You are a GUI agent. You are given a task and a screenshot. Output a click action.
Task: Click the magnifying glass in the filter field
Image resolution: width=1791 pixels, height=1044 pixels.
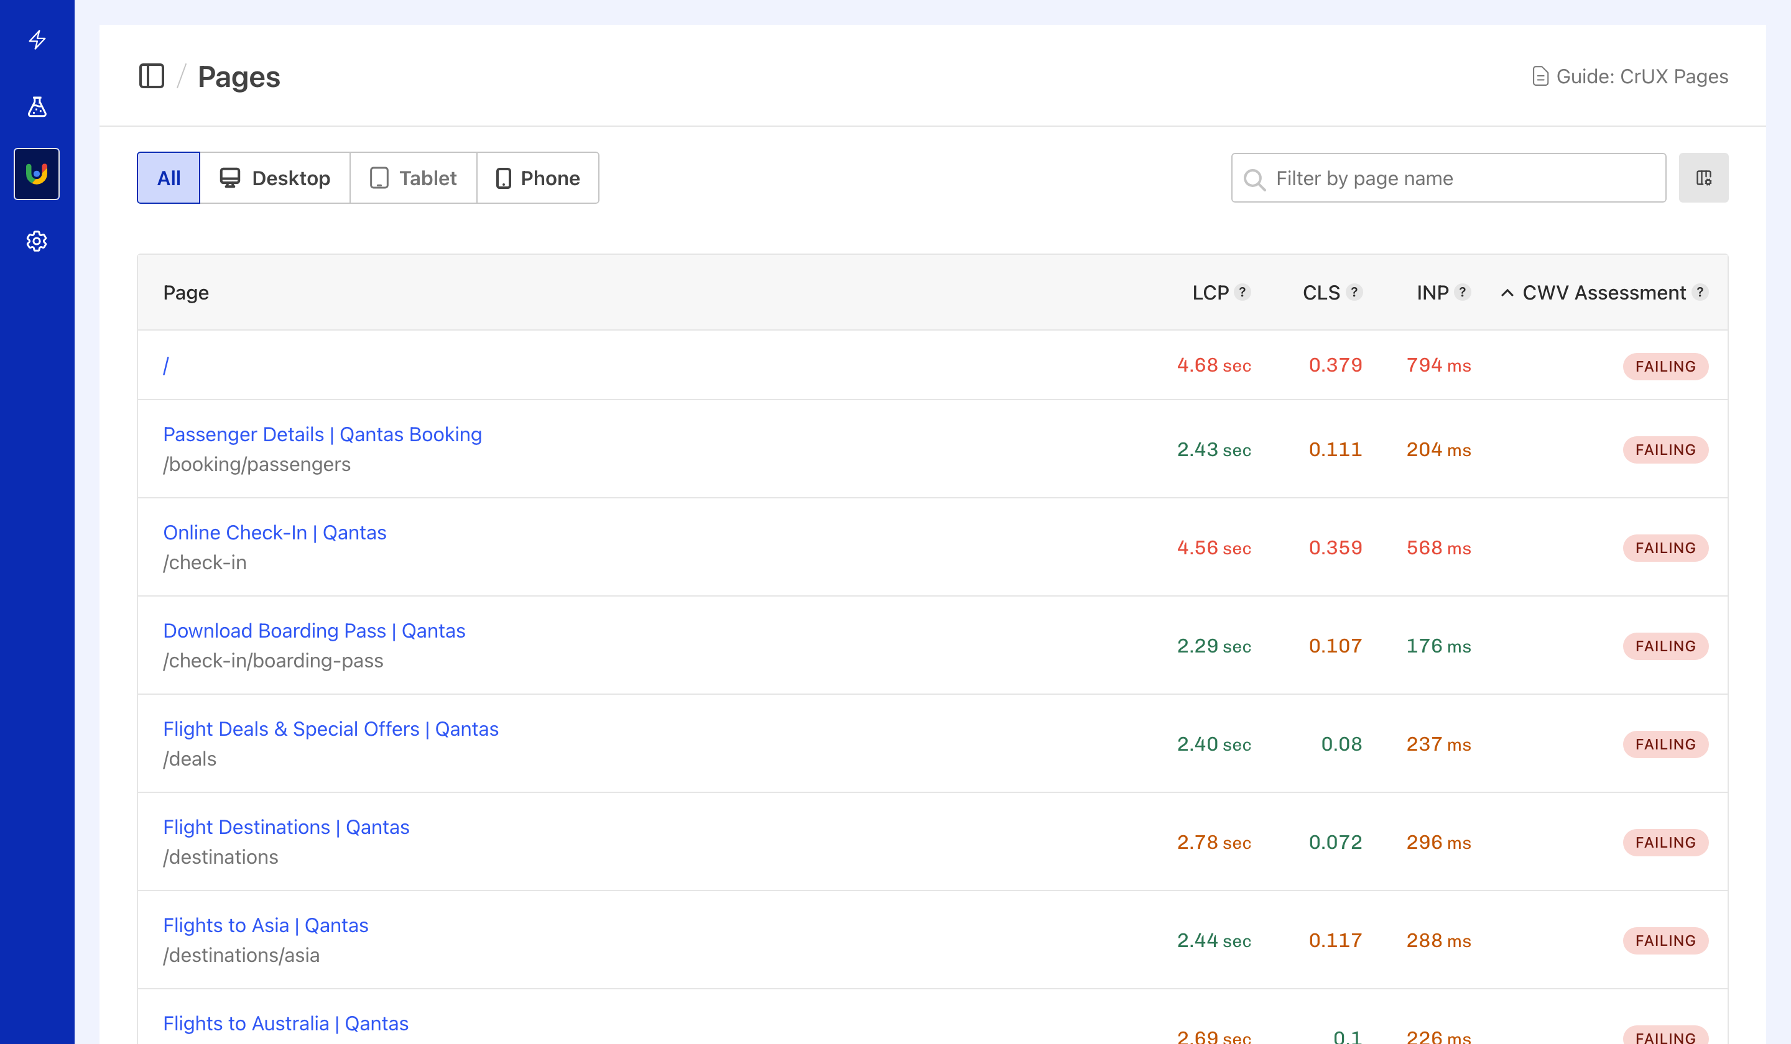(1254, 178)
